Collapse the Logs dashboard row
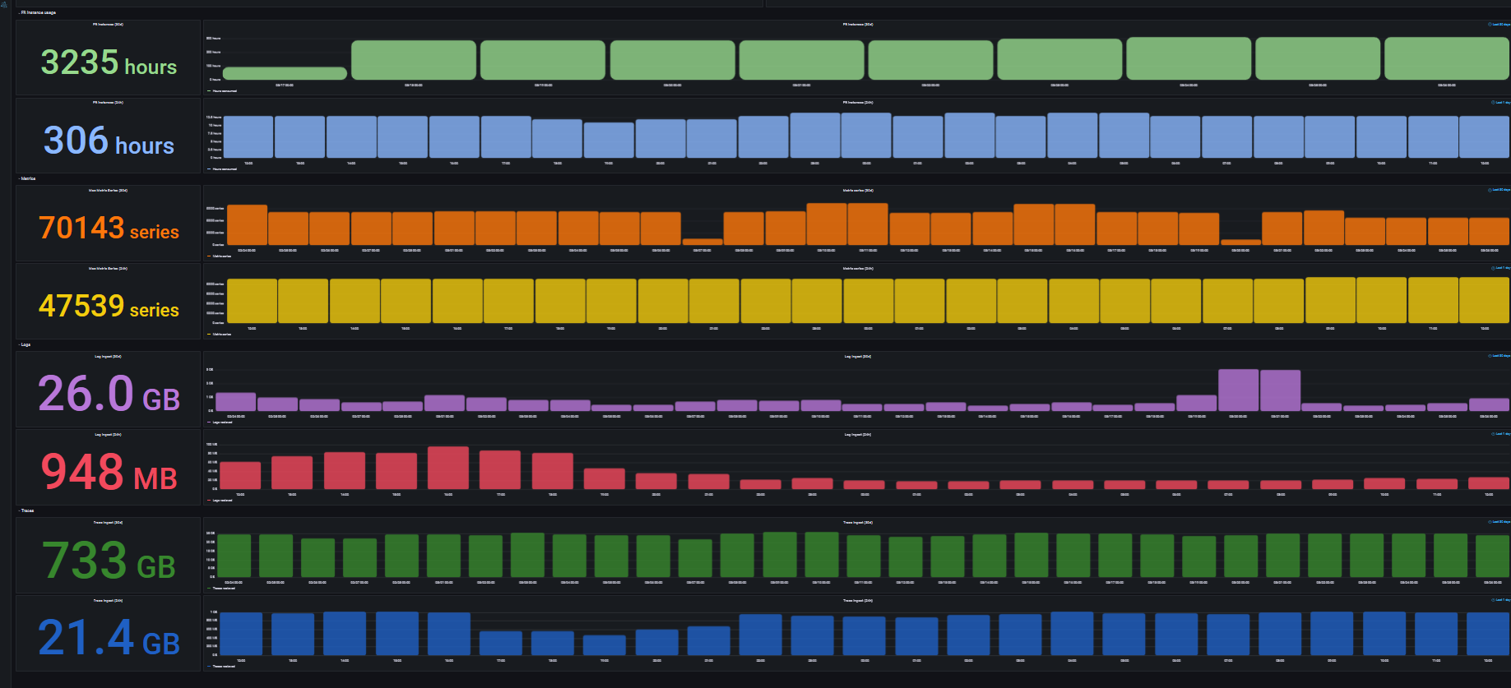Screen dimensions: 1511x688 pos(25,344)
